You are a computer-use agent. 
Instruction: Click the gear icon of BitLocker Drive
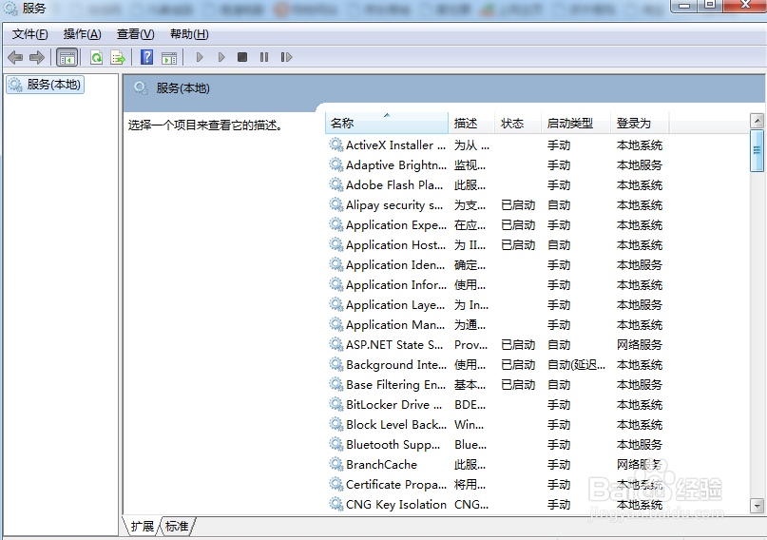coord(336,404)
